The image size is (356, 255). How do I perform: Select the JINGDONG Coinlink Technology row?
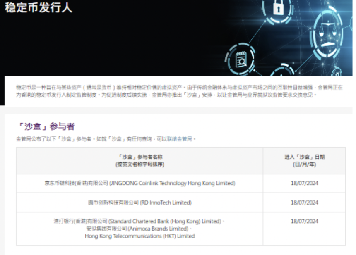click(140, 183)
